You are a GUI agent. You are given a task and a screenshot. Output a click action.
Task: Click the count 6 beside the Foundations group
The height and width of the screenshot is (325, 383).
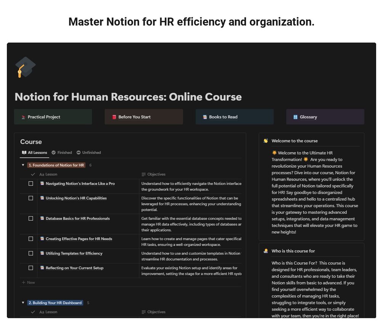point(90,165)
